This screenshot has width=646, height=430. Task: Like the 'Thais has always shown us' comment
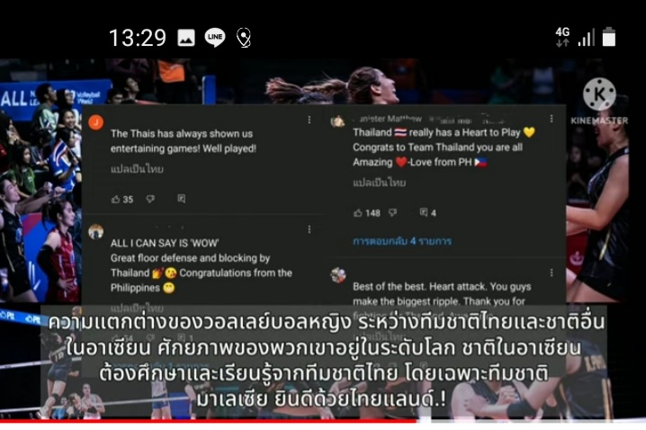(116, 200)
